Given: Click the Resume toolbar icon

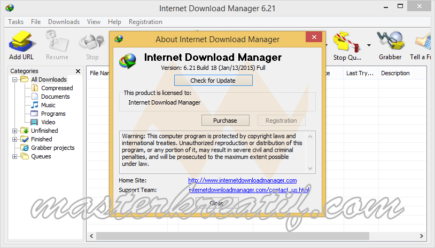Looking at the screenshot, I should pyautogui.click(x=57, y=41).
